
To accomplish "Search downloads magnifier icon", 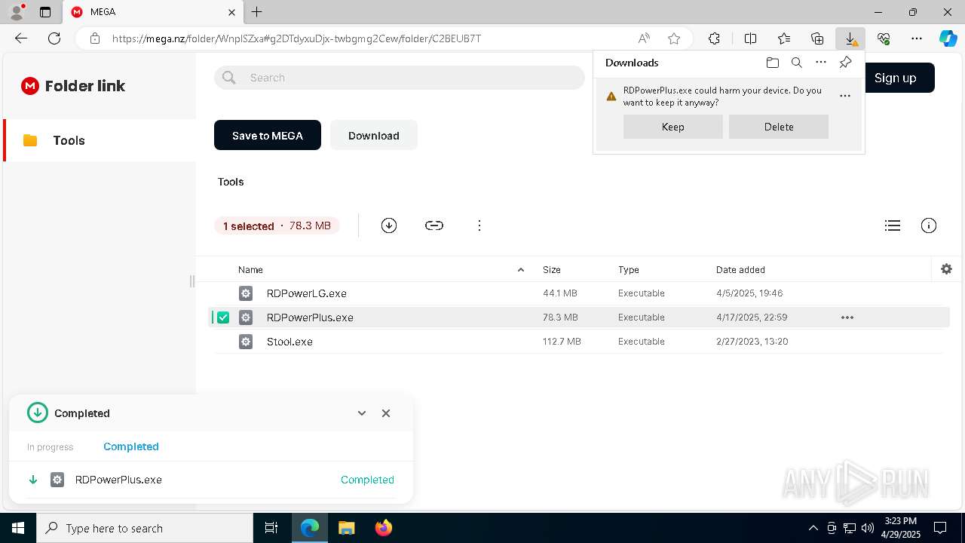I will click(x=797, y=63).
